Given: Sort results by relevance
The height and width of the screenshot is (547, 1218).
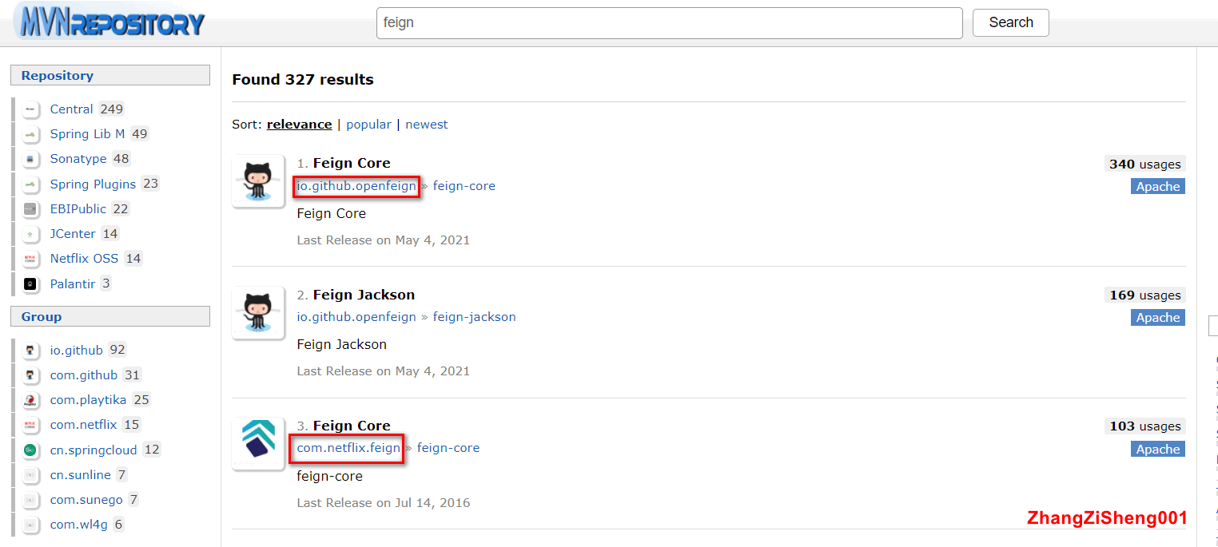Looking at the screenshot, I should [x=299, y=125].
